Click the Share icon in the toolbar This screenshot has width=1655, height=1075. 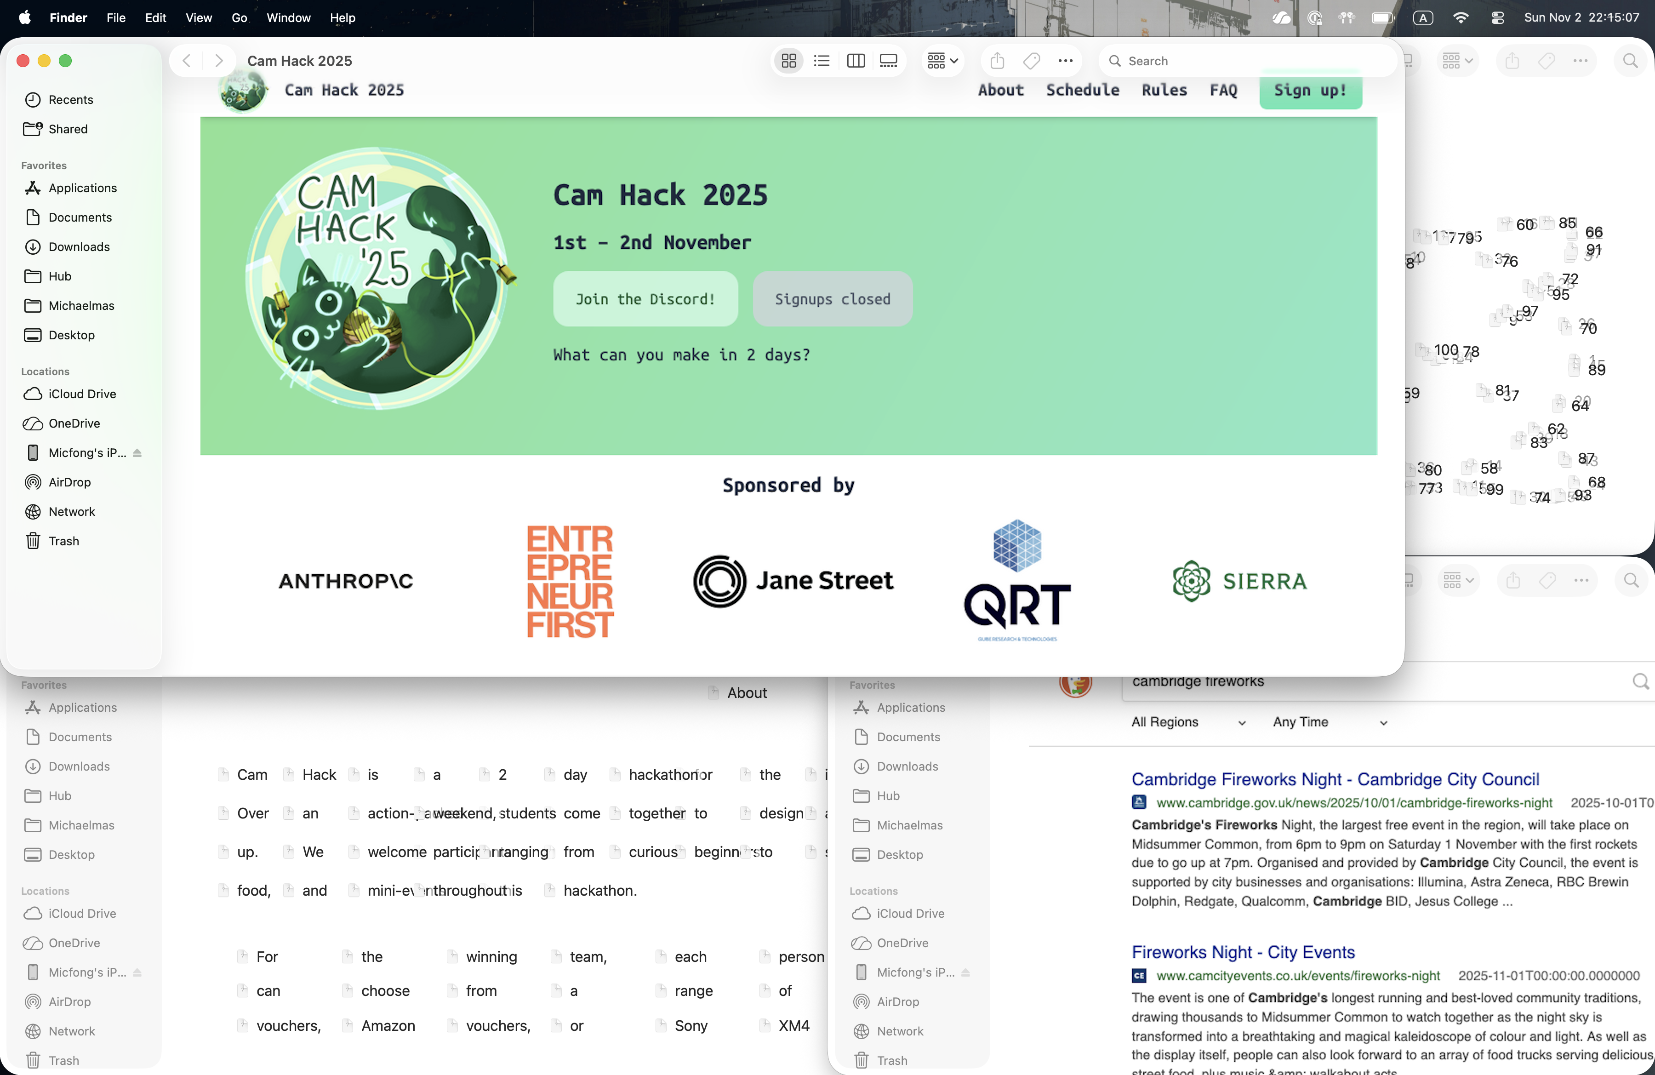(997, 61)
